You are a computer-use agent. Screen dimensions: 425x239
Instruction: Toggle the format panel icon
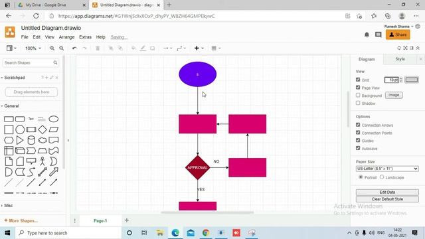pyautogui.click(x=412, y=48)
